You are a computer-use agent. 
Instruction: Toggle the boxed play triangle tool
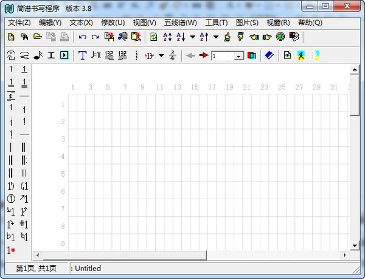click(x=64, y=56)
